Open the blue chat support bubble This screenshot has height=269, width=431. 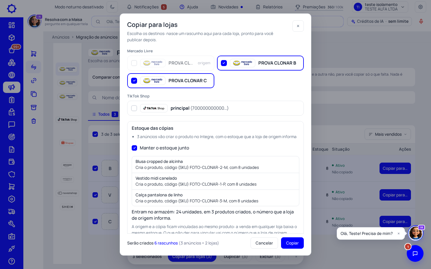point(415,253)
